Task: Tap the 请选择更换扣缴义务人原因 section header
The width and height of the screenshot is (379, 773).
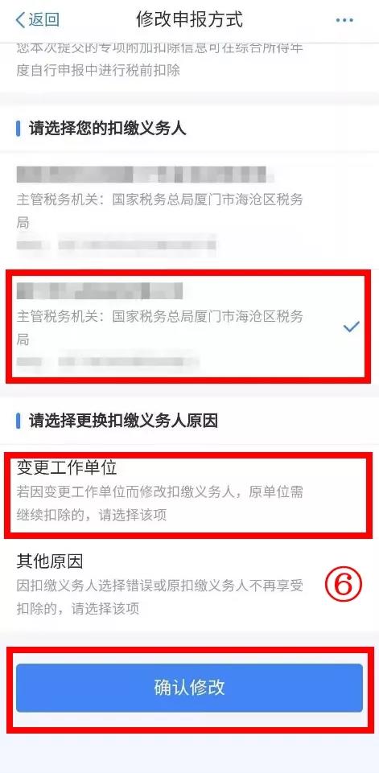Action: (x=123, y=421)
